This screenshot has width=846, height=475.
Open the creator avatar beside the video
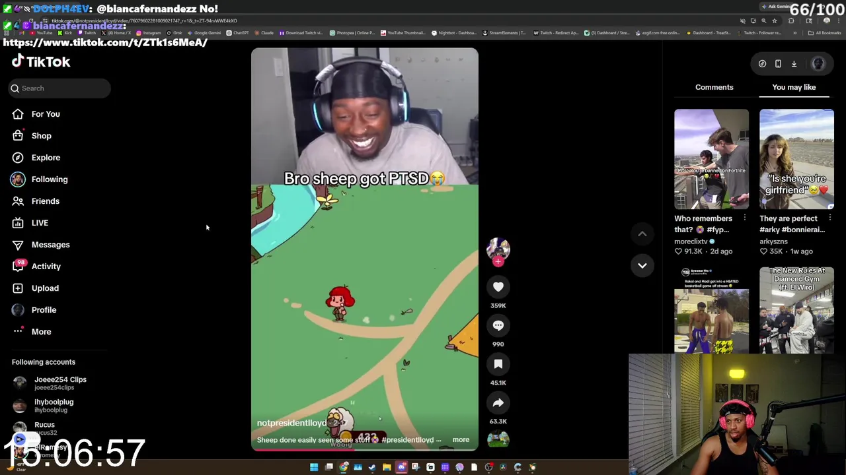[498, 248]
